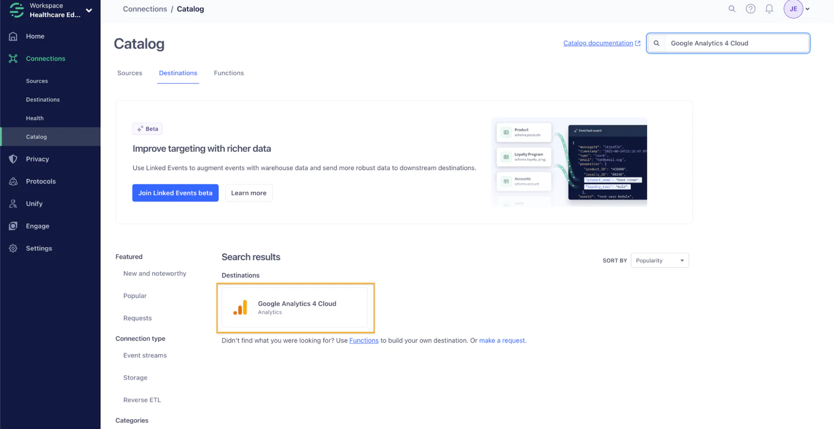Viewport: 834px width, 429px height.
Task: Select Connections in the sidebar
Action: [45, 58]
